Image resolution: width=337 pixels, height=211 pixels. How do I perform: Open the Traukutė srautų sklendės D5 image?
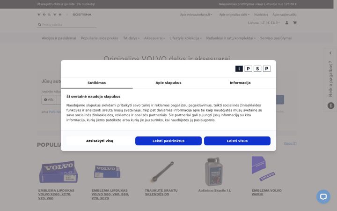click(x=163, y=172)
